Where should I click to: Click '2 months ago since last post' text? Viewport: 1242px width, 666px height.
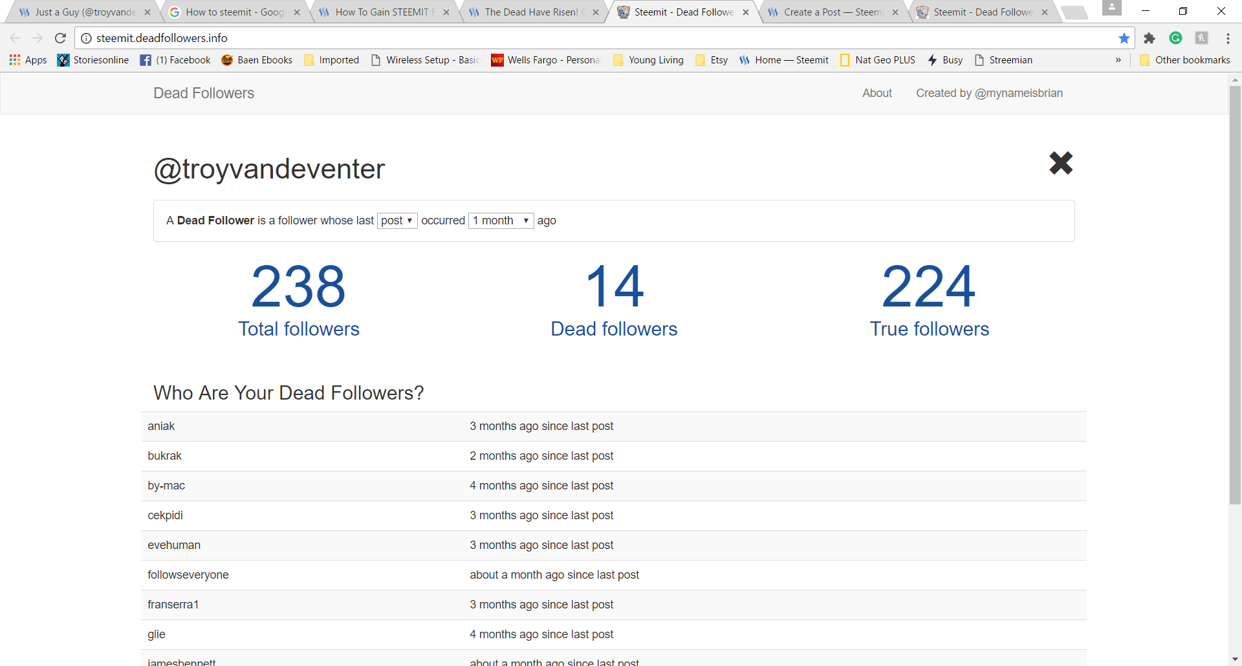541,456
